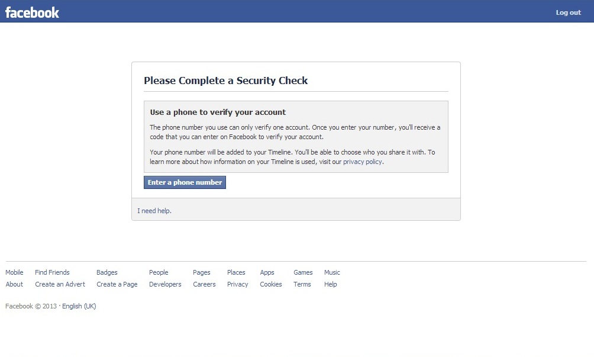Click Create a Page link
The image size is (594, 357).
coord(117,284)
